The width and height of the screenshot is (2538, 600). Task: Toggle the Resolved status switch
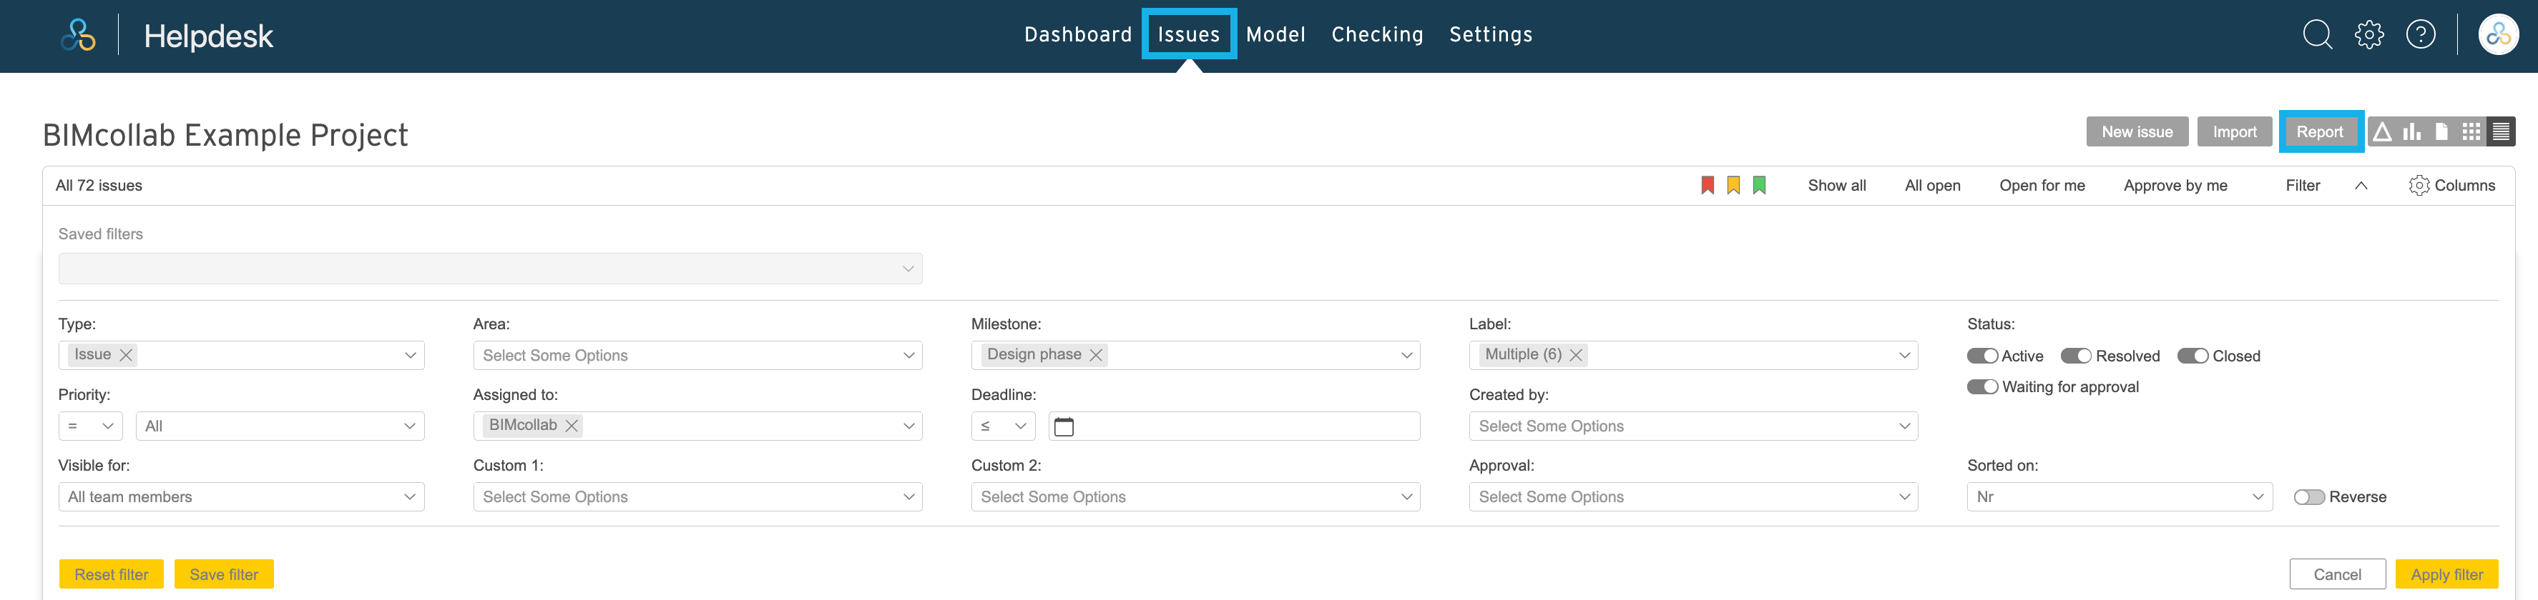tap(2076, 356)
